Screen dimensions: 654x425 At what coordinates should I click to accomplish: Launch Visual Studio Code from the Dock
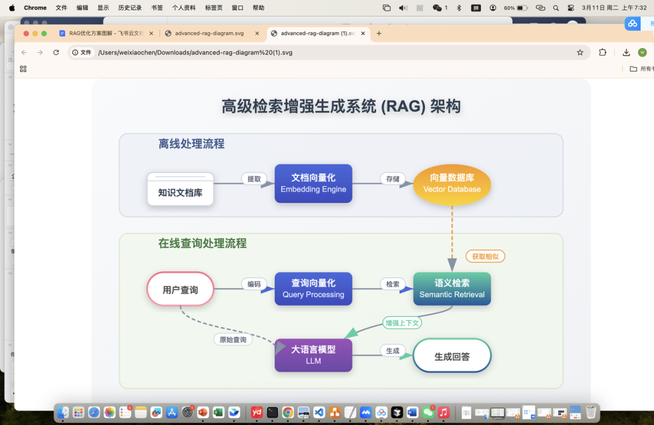point(318,412)
